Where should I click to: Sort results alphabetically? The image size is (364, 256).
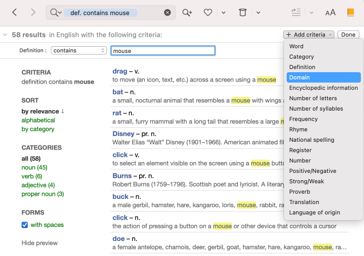(38, 120)
